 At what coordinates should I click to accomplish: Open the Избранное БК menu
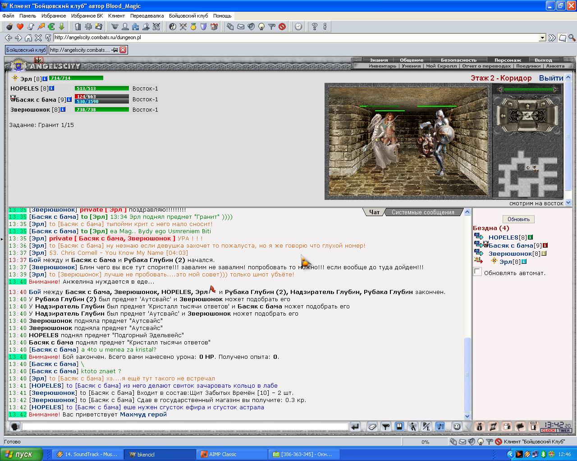click(87, 16)
